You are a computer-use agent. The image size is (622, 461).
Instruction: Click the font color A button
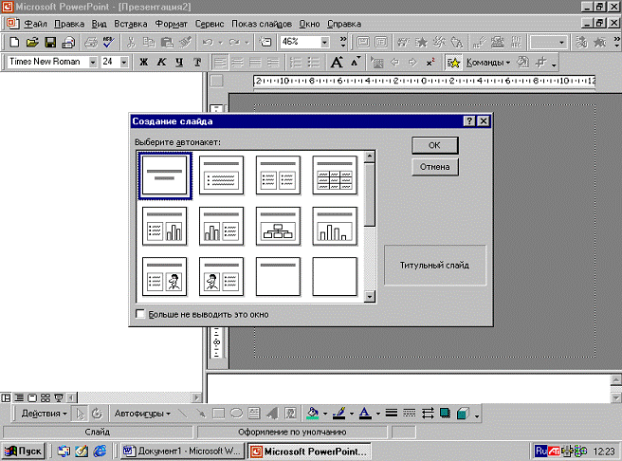coord(364,414)
